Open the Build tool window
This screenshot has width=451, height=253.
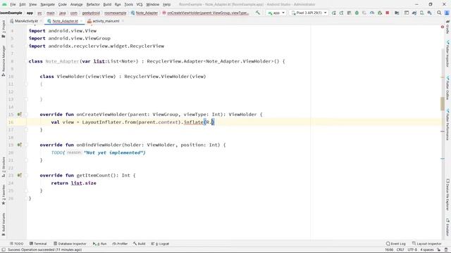[140, 244]
